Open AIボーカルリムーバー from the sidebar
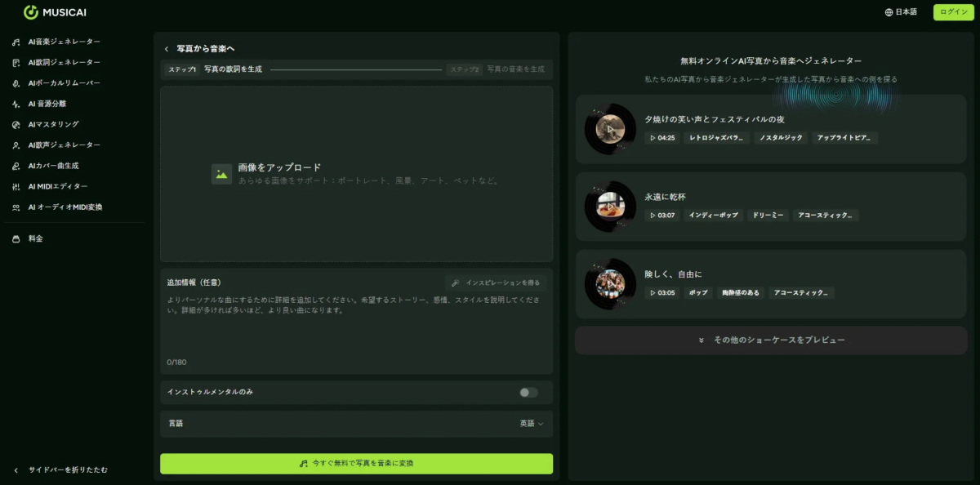980x485 pixels. pyautogui.click(x=14, y=82)
